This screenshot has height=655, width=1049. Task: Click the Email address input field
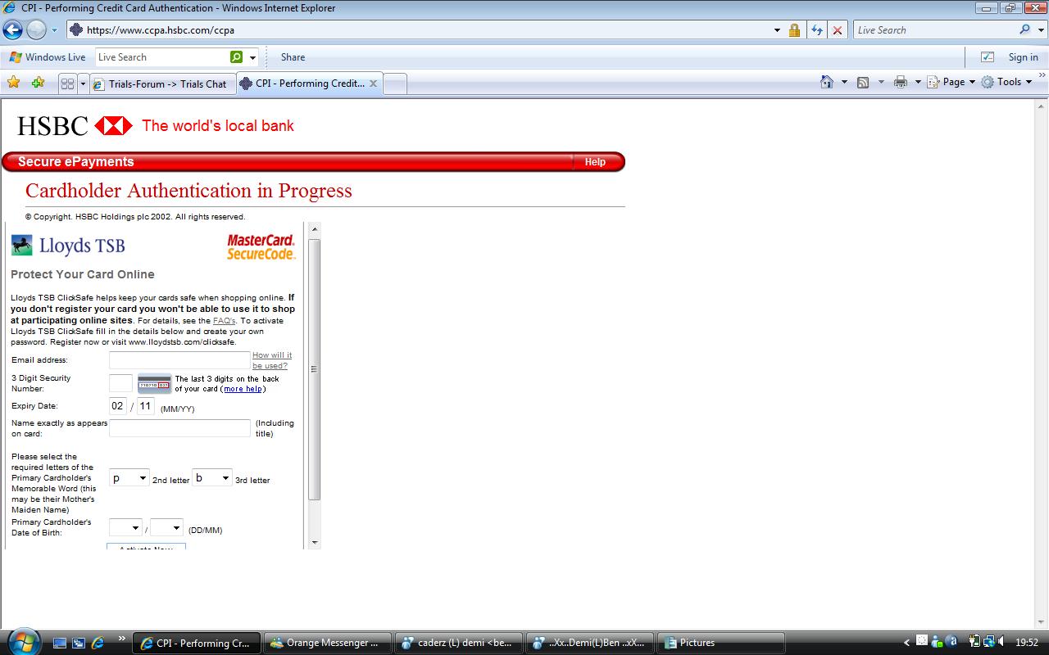[x=179, y=360]
